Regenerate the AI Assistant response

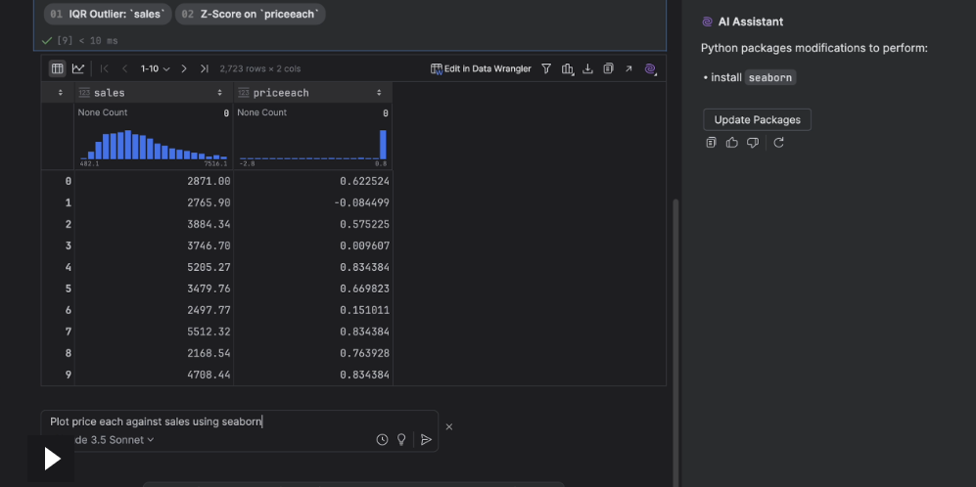pos(778,143)
